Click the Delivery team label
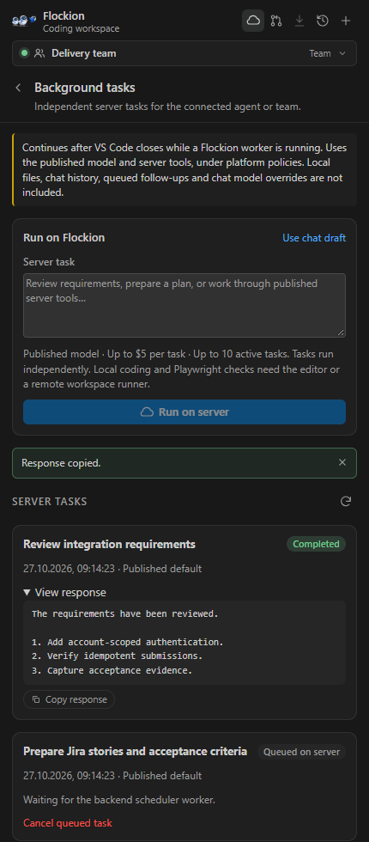The width and height of the screenshot is (369, 842). pos(84,53)
